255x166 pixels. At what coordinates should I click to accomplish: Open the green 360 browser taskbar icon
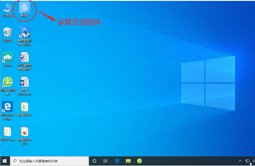tap(139, 161)
